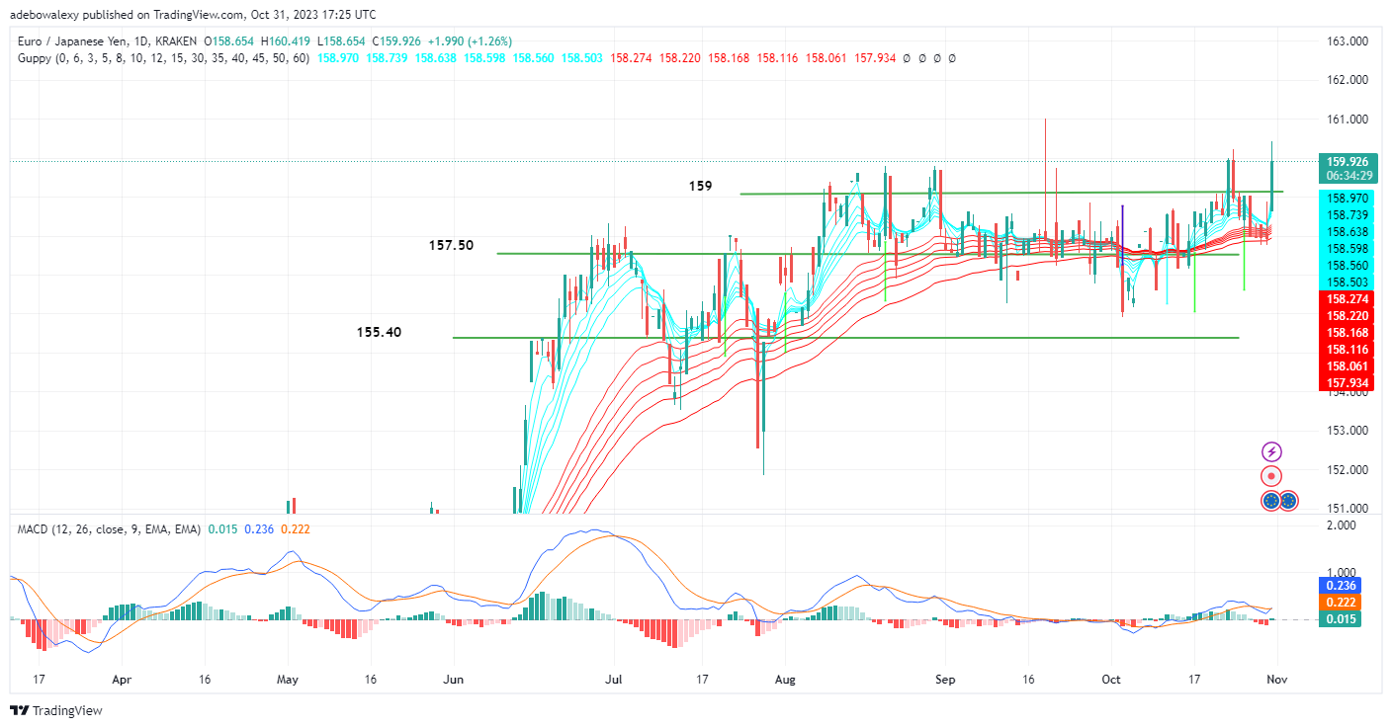This screenshot has width=1392, height=728.
Task: Click the 163.000 price axis label
Action: point(1347,41)
